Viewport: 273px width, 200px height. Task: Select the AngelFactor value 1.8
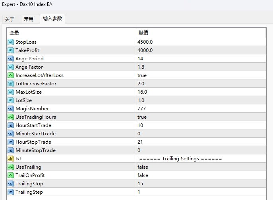click(141, 67)
